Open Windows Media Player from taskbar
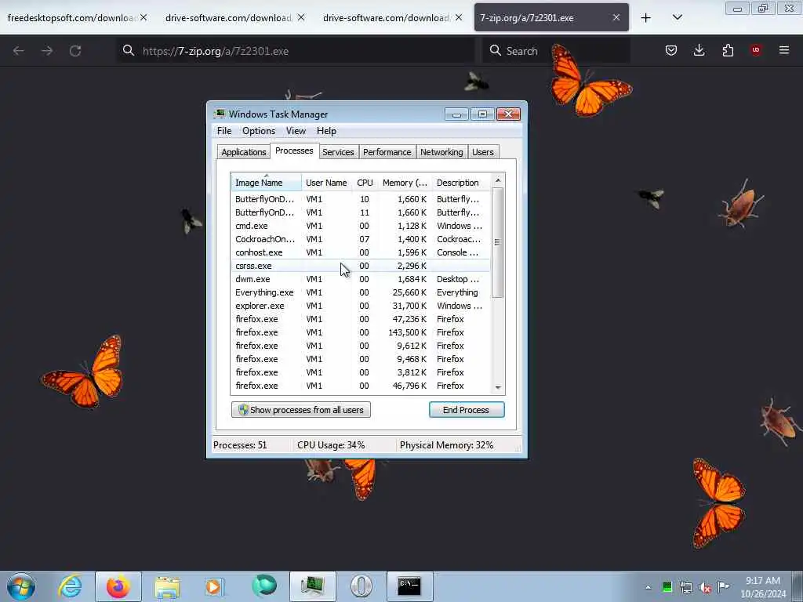This screenshot has height=602, width=803. pyautogui.click(x=214, y=586)
